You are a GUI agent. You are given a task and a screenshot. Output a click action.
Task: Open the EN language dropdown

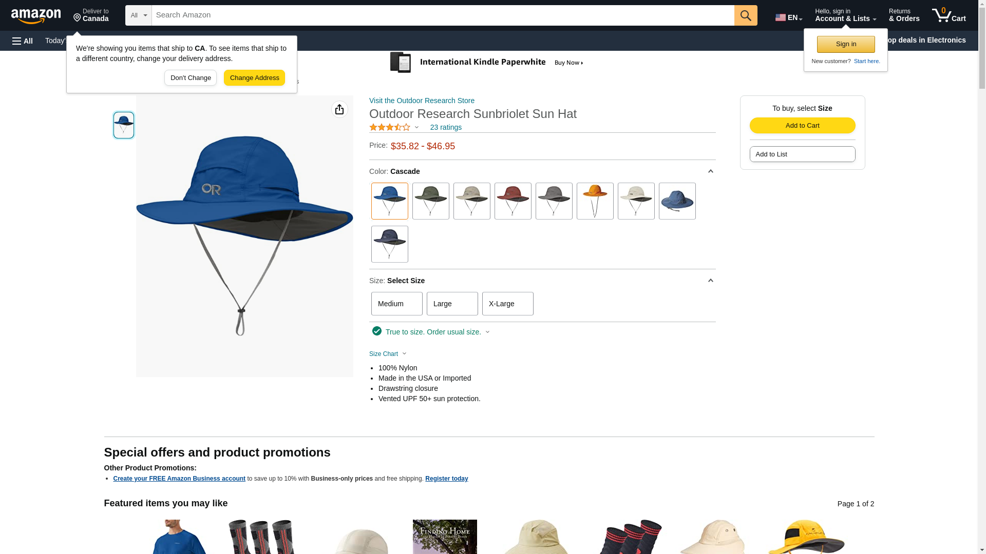789,17
